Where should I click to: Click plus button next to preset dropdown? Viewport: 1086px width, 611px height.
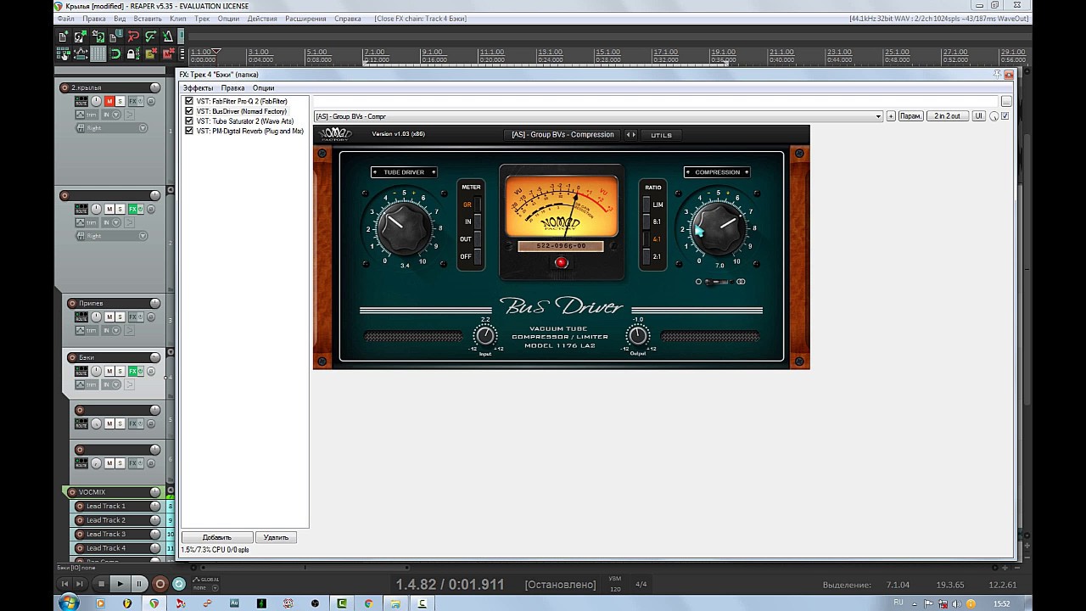tap(891, 116)
